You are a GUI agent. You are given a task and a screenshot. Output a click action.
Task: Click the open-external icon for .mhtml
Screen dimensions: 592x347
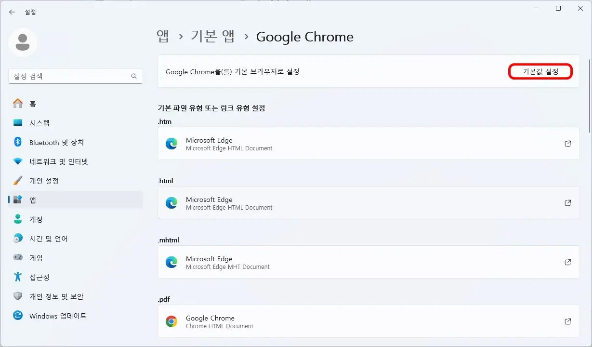click(x=568, y=262)
